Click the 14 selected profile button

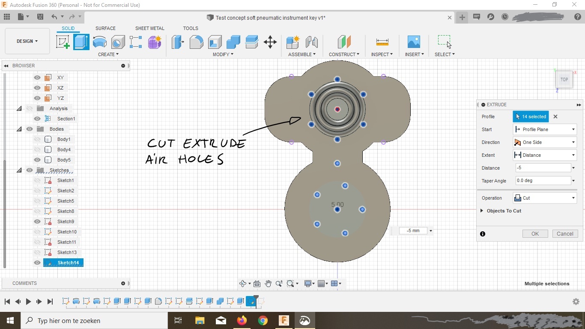pyautogui.click(x=531, y=117)
